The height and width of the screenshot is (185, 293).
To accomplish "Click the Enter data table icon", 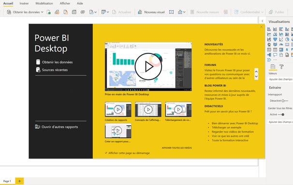I will pyautogui.click(x=74, y=12).
